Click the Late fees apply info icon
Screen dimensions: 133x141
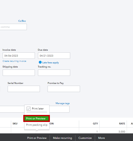click(x=40, y=62)
